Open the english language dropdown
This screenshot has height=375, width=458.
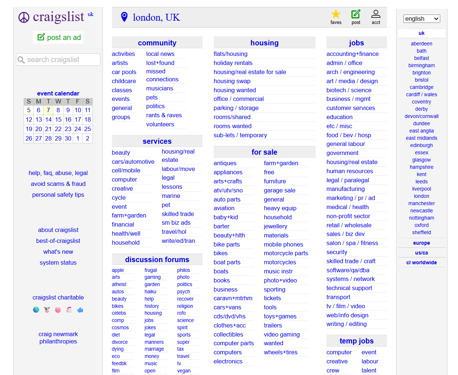click(x=421, y=19)
